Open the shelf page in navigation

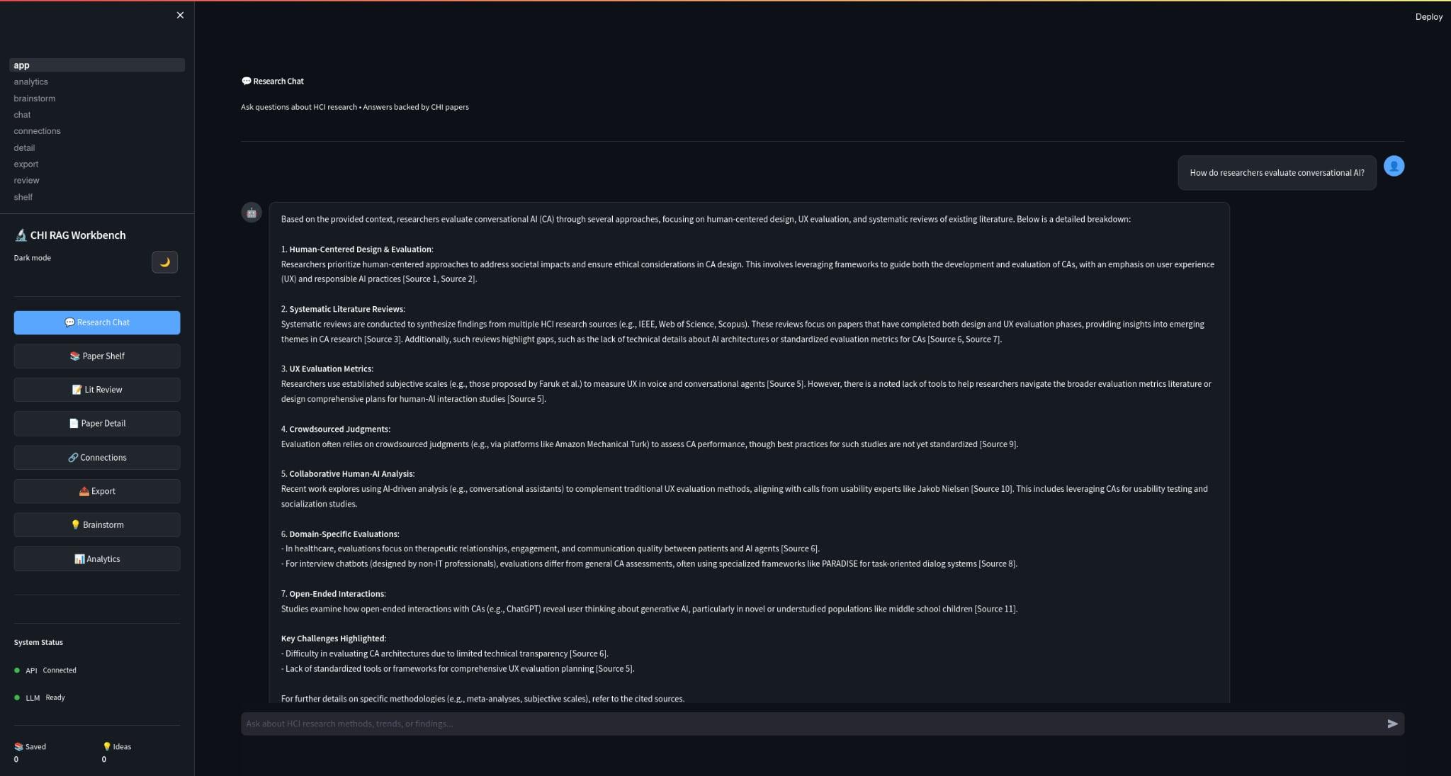pyautogui.click(x=23, y=197)
